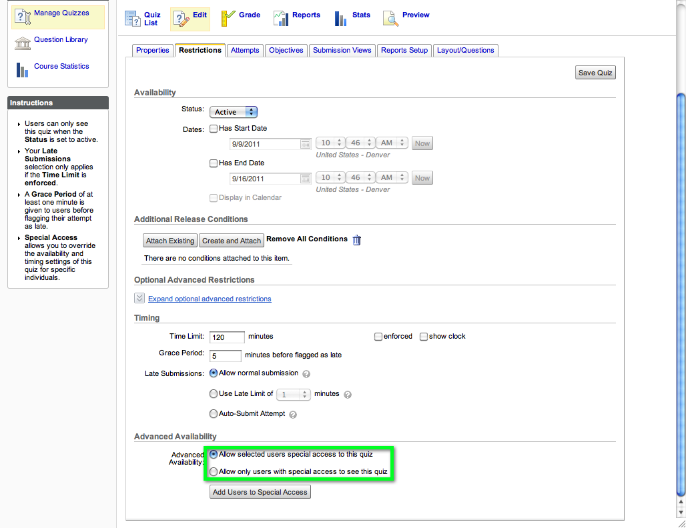Viewport: 686px width, 528px height.
Task: Click the Preview magnifier icon
Action: coord(390,19)
